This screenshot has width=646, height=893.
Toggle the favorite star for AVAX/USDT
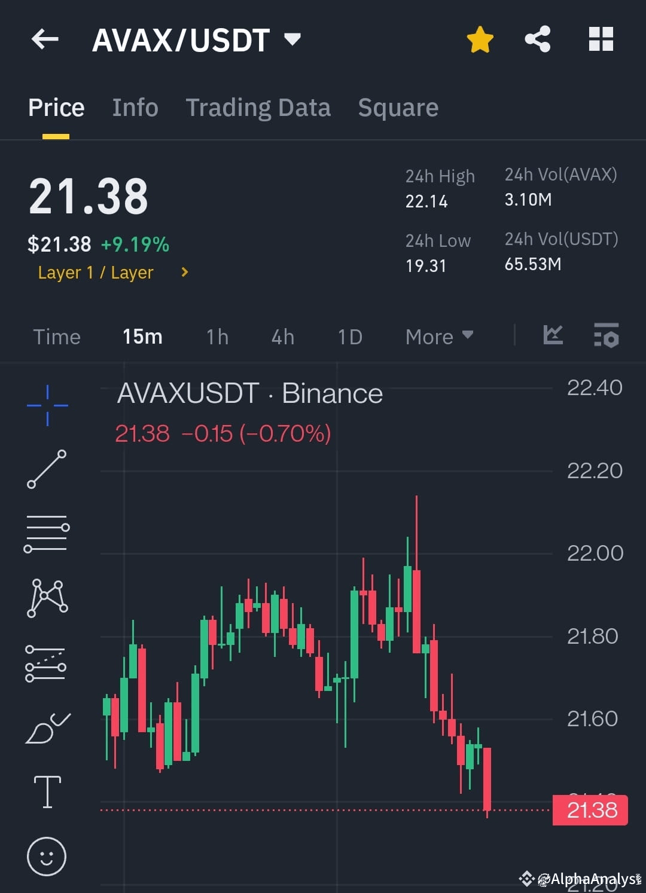coord(479,39)
